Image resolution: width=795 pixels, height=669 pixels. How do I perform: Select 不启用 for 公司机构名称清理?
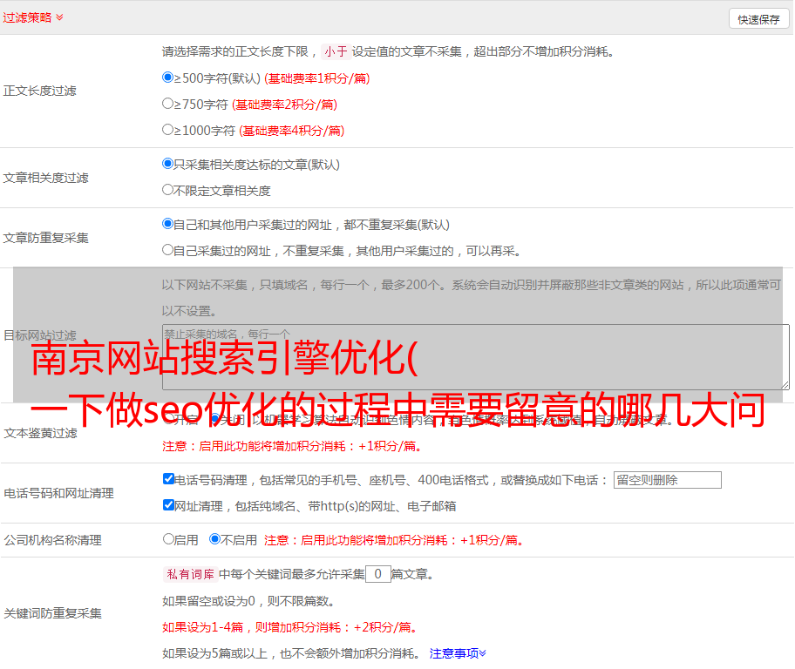tap(214, 539)
